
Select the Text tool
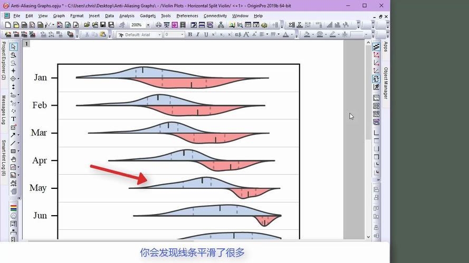(13, 119)
